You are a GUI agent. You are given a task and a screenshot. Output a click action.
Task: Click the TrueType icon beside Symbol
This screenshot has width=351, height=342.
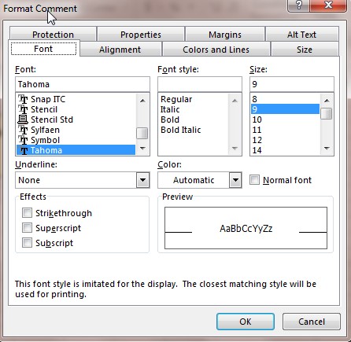pyautogui.click(x=23, y=140)
